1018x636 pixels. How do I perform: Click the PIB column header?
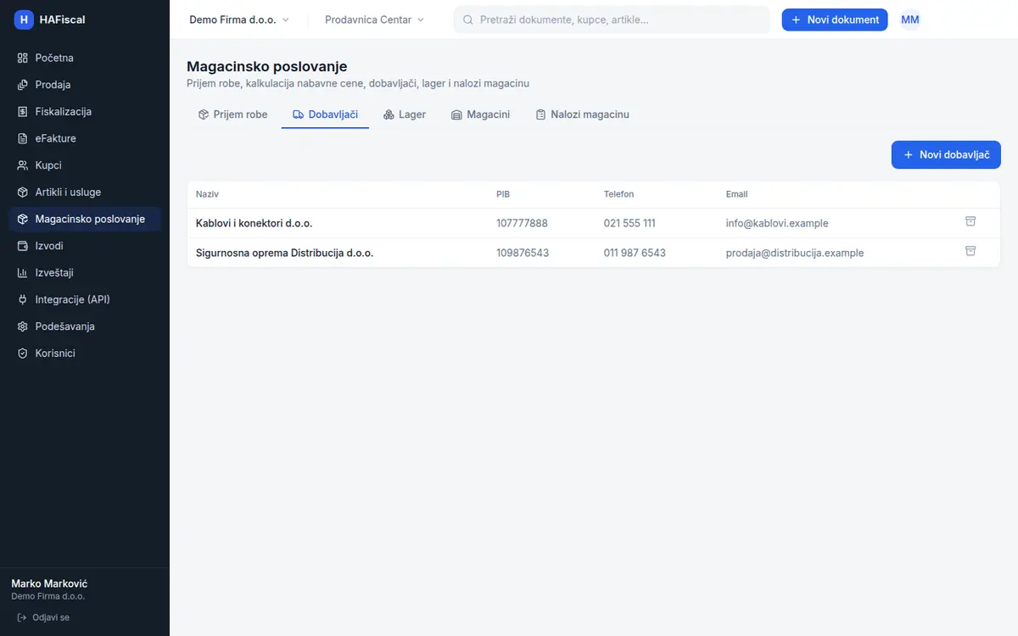(x=503, y=194)
